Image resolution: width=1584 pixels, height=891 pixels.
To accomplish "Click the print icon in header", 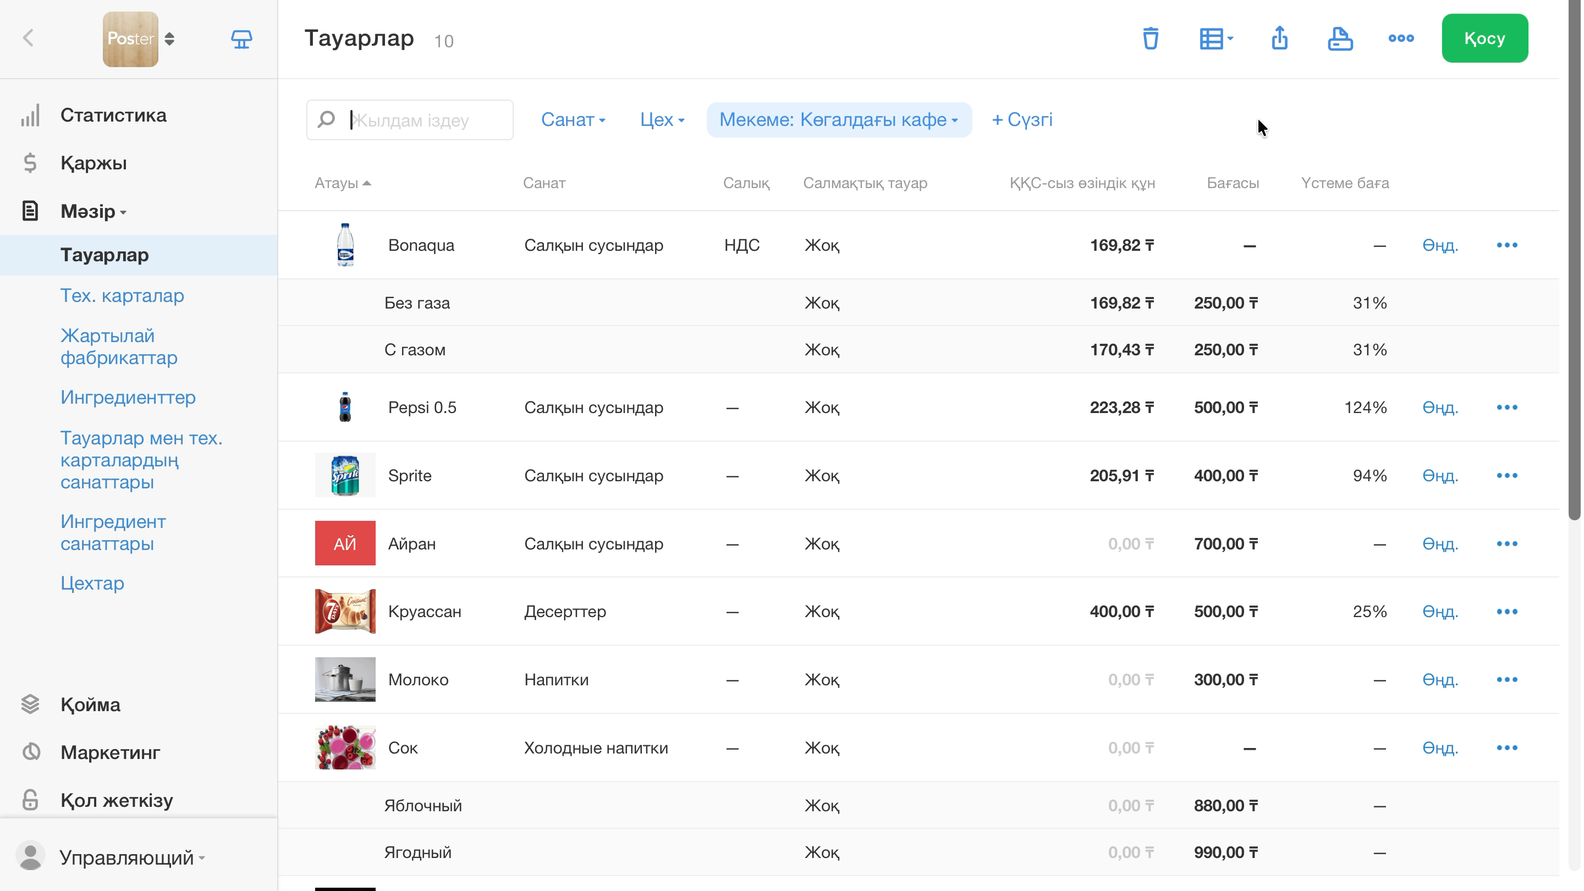I will (x=1340, y=38).
